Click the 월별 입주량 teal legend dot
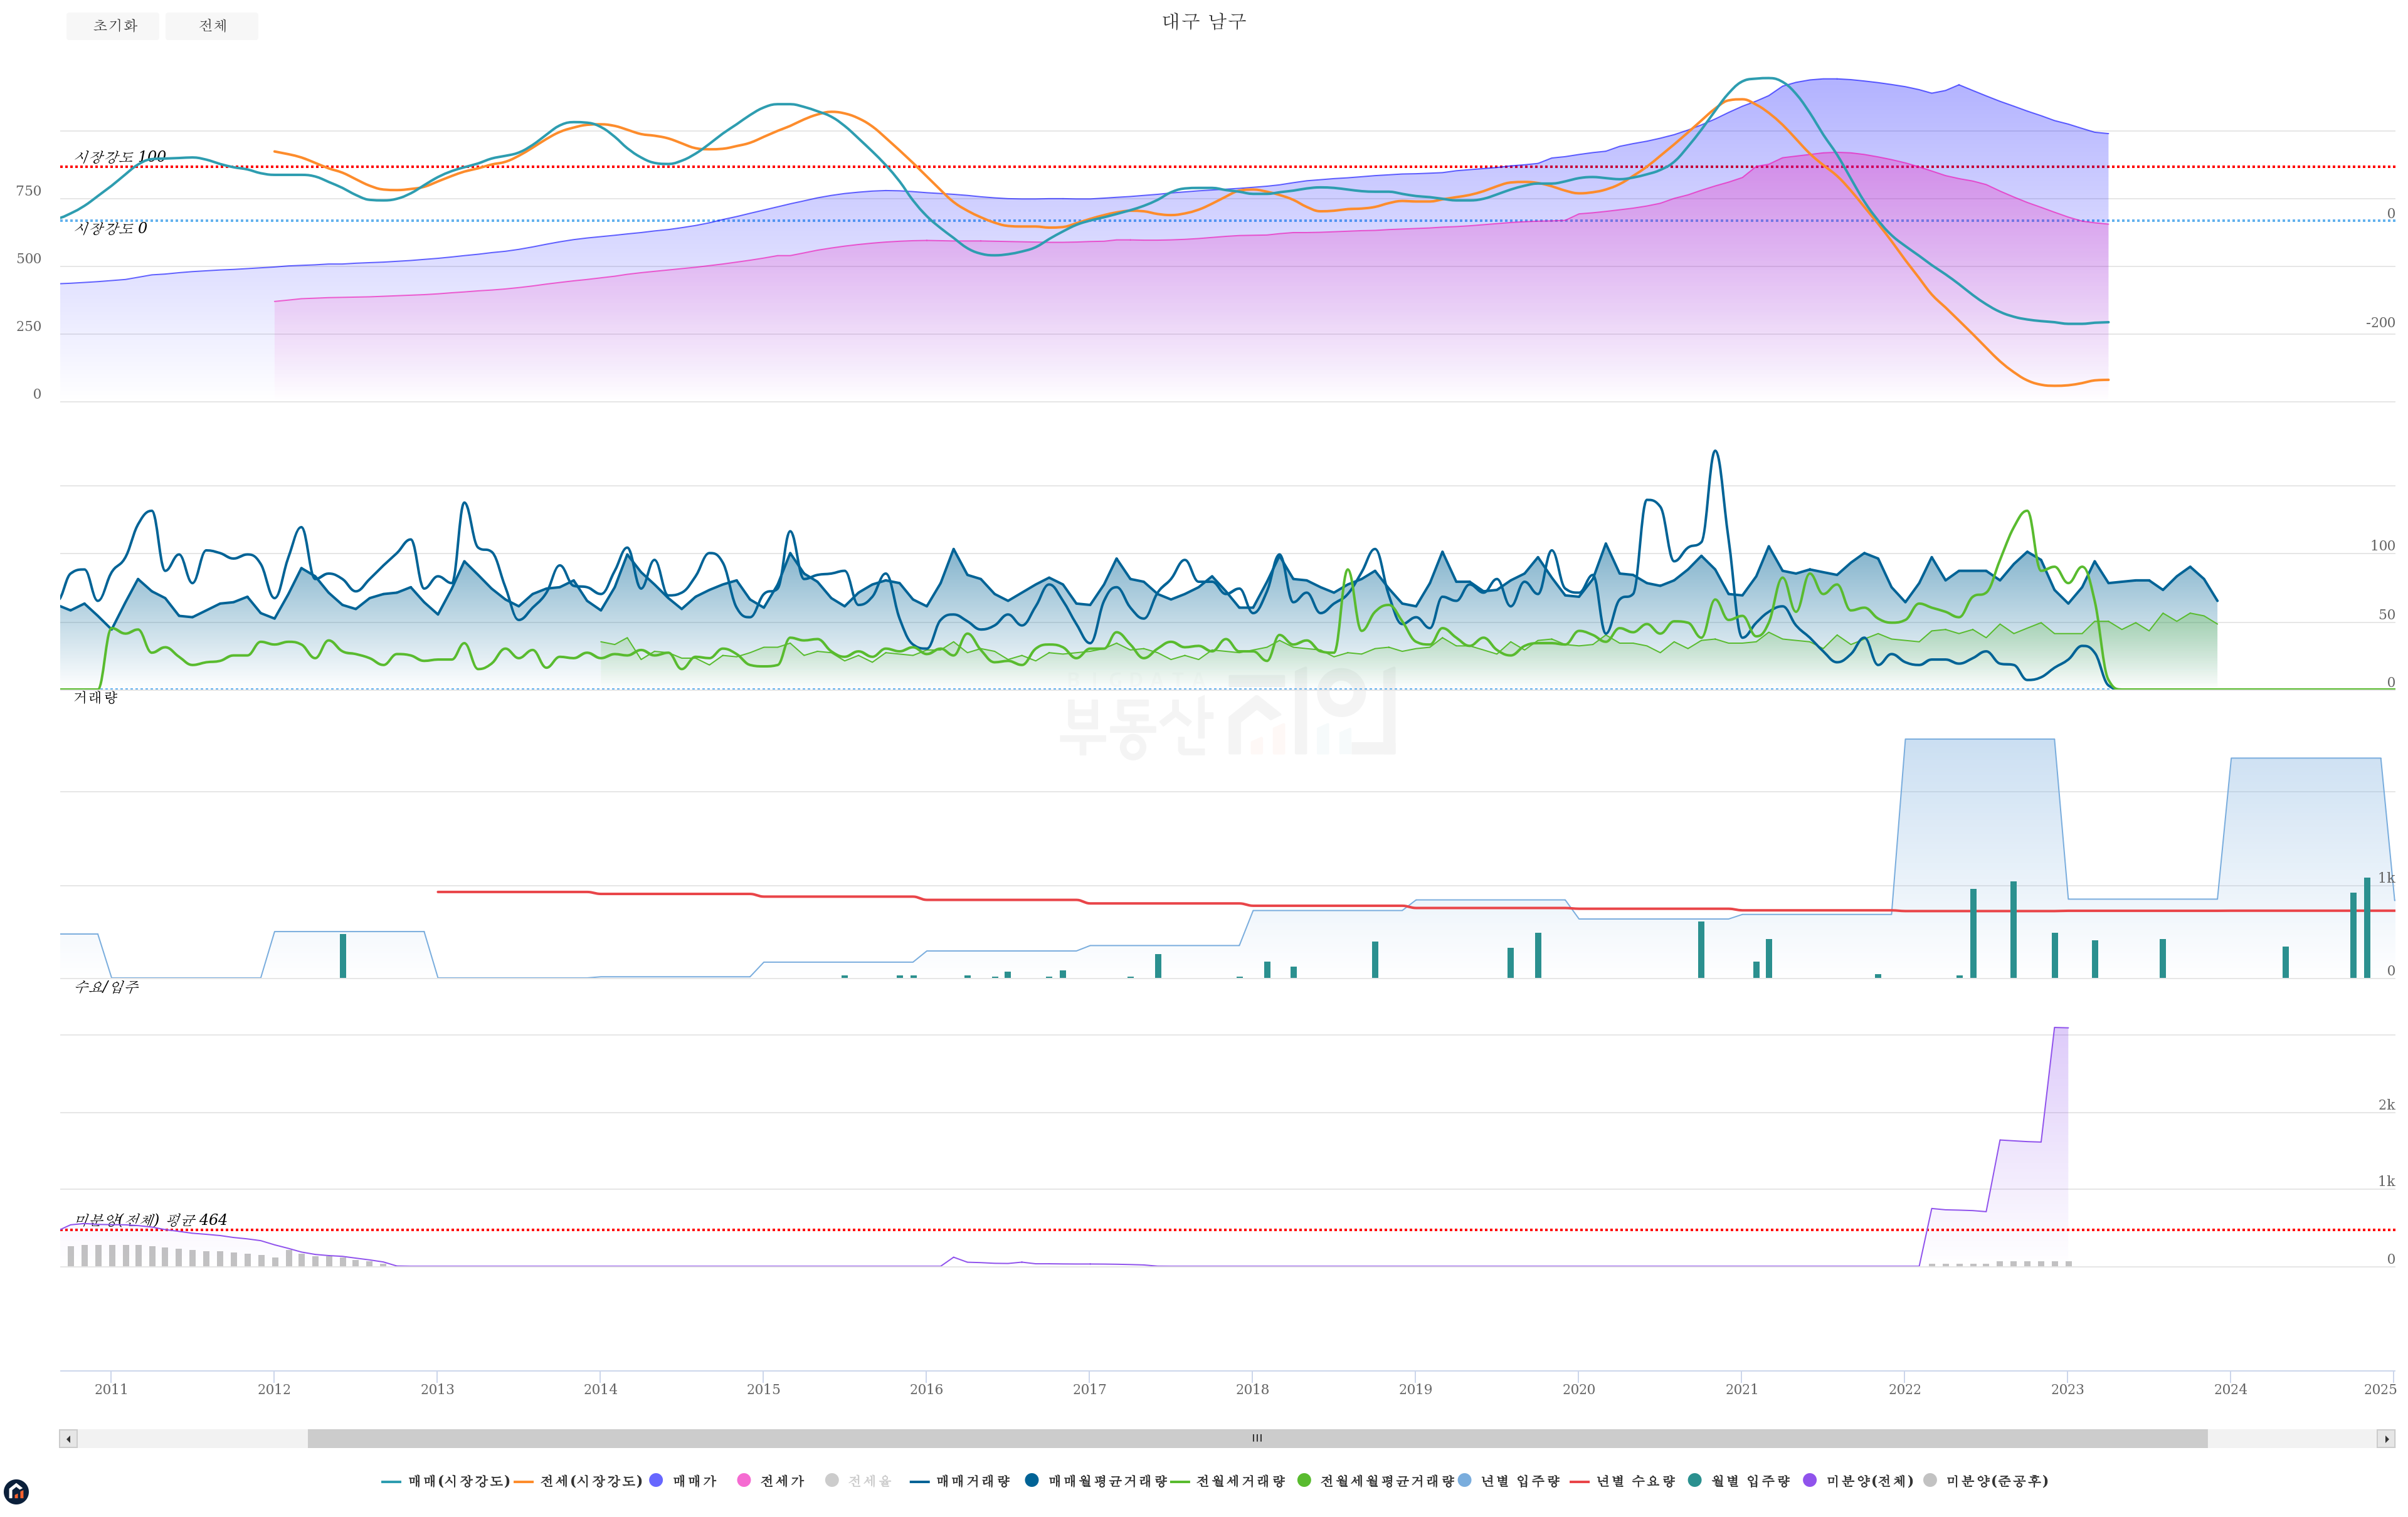The image size is (2408, 1517). pyautogui.click(x=1695, y=1480)
